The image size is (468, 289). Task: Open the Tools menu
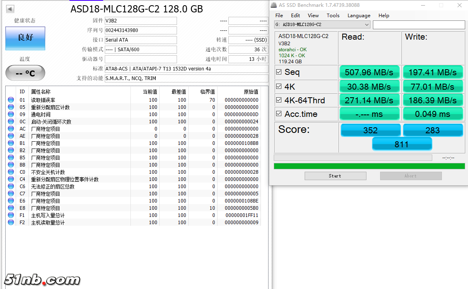[x=333, y=16]
